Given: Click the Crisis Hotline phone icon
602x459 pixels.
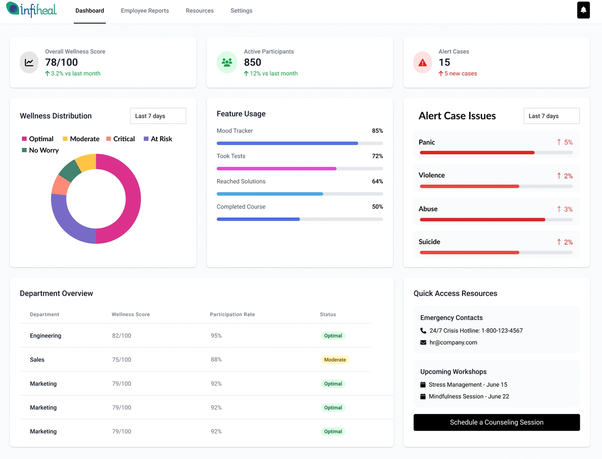Looking at the screenshot, I should pyautogui.click(x=423, y=331).
